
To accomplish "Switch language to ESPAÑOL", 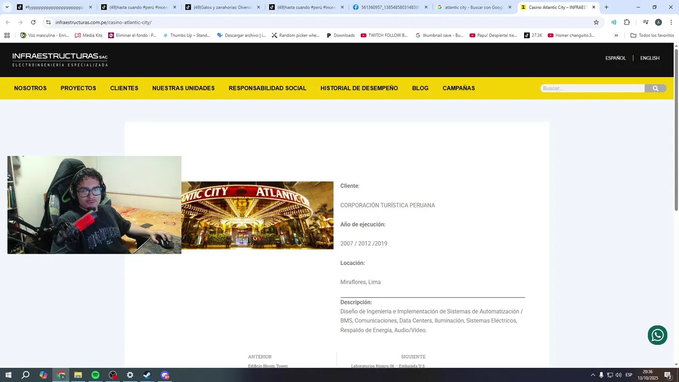I will [615, 58].
